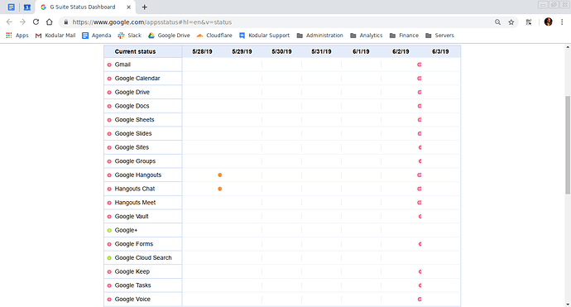Screen dimensions: 571x307
Task: Expand the Analytics bookmarks folder
Action: coord(367,36)
